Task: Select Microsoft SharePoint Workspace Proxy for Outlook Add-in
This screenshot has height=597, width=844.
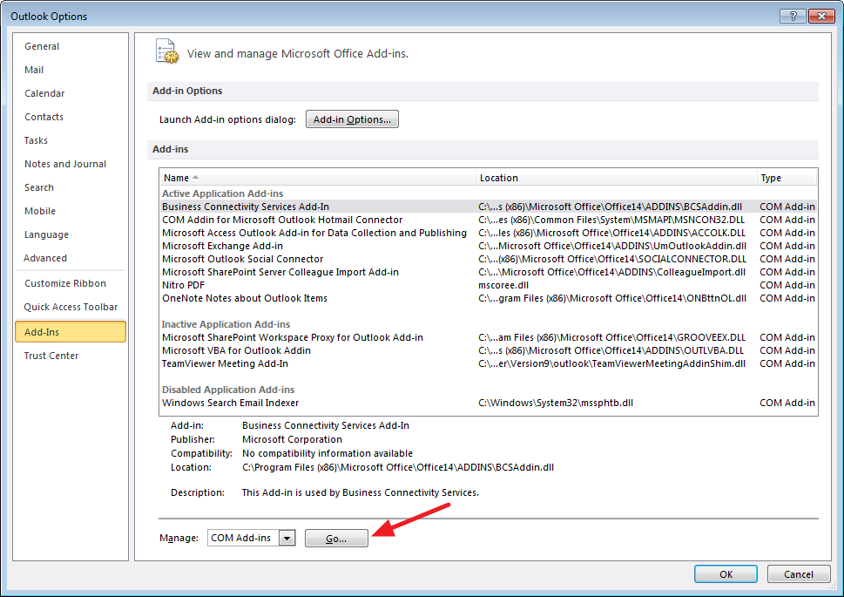Action: coord(489,337)
